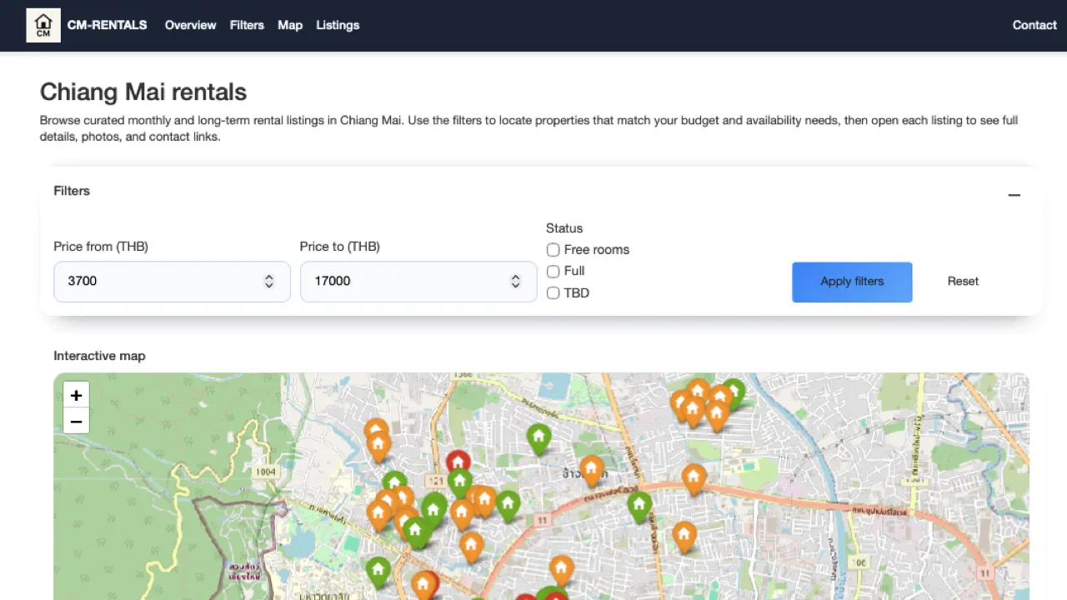This screenshot has height=600, width=1067.
Task: Click the red house marker near road 121
Action: click(458, 461)
